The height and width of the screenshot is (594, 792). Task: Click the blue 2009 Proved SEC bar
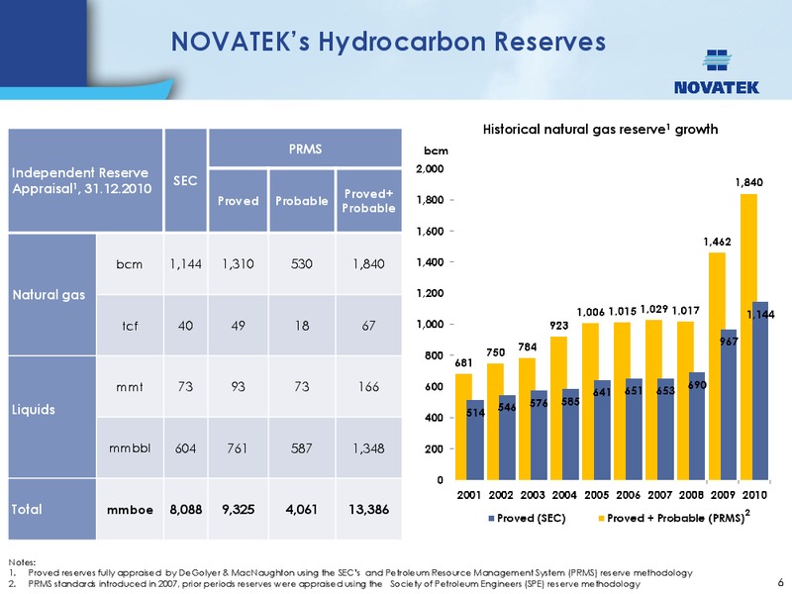(x=729, y=405)
